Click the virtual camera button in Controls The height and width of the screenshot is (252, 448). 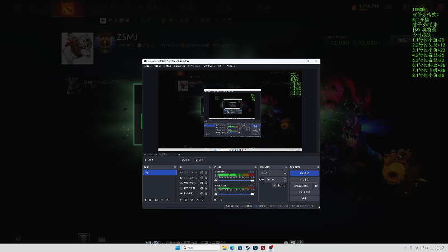301,186
